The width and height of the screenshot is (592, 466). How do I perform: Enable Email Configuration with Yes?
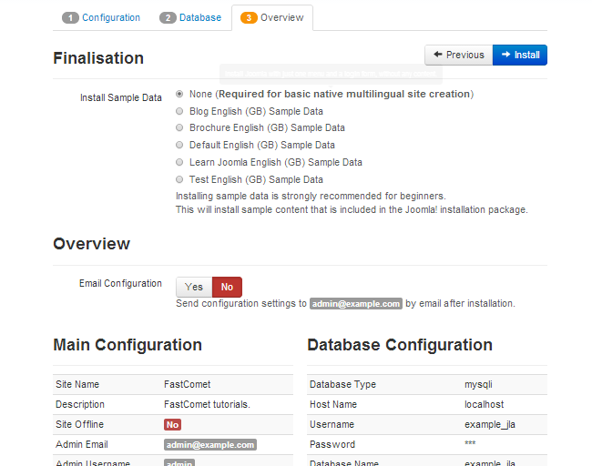pyautogui.click(x=194, y=288)
